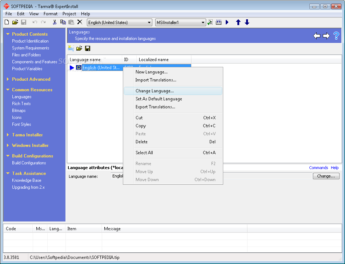345x264 pixels.
Task: Choose Cut from the context menu
Action: pyautogui.click(x=173, y=118)
